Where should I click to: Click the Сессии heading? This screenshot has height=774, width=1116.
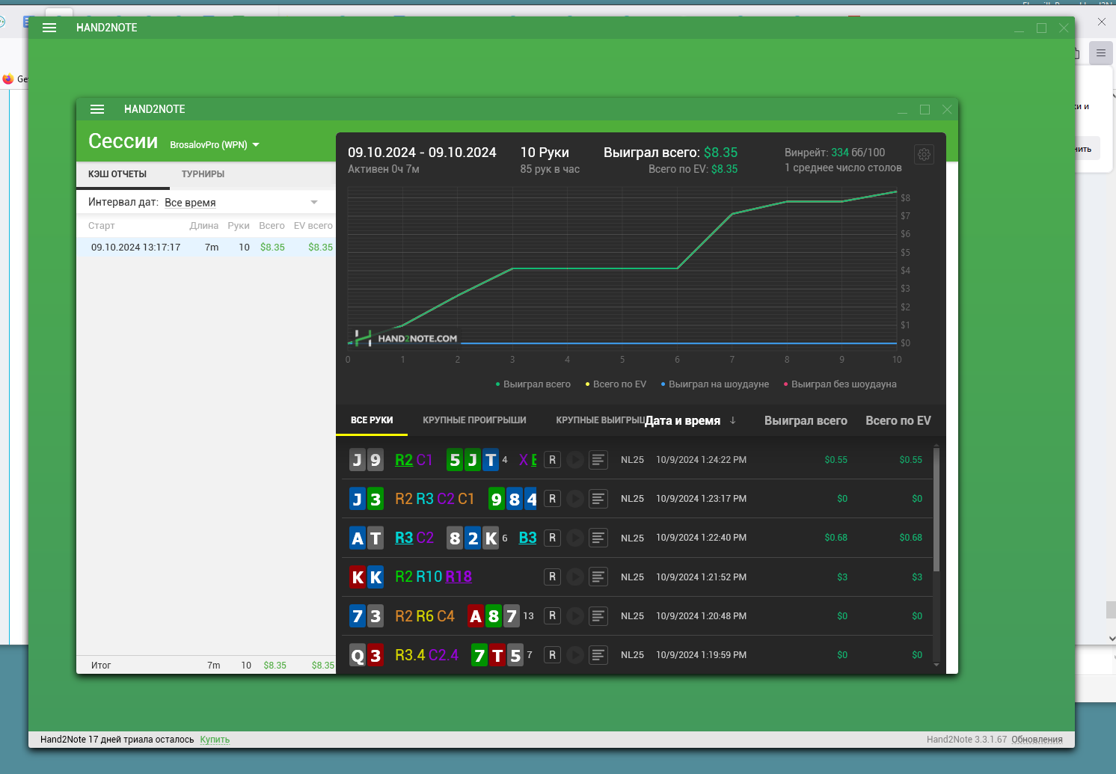(x=123, y=141)
